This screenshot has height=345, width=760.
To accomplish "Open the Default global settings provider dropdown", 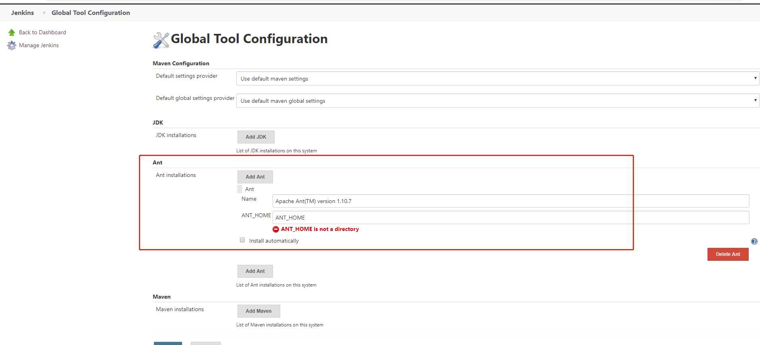I will (x=498, y=101).
